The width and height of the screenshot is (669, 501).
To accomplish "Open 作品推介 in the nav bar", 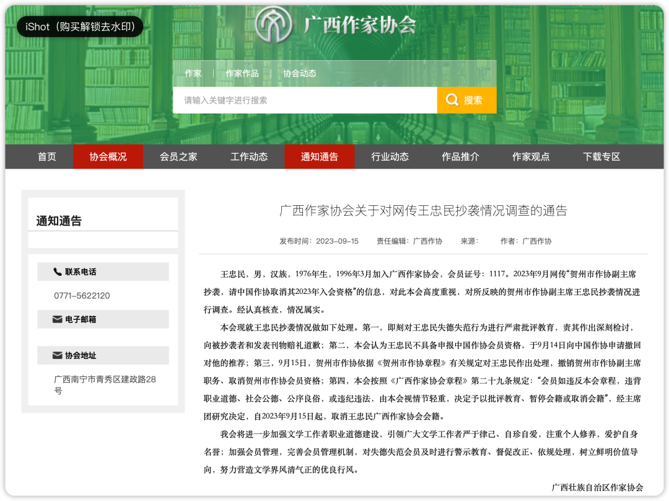I will pos(460,157).
